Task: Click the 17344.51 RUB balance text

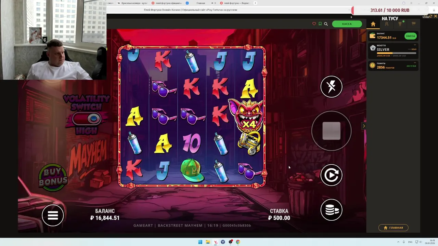Action: tap(386, 38)
